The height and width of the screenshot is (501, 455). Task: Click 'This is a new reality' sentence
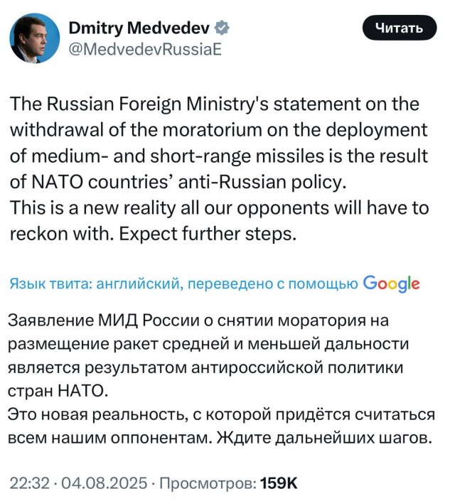coord(92,208)
